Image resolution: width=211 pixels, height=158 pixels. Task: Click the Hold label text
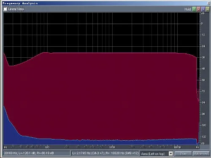pyautogui.click(x=188, y=9)
